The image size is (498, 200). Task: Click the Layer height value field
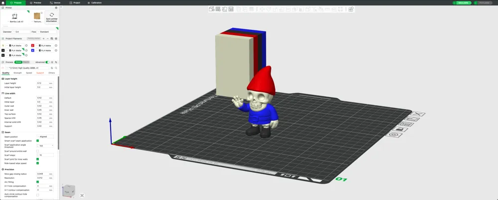(45, 83)
